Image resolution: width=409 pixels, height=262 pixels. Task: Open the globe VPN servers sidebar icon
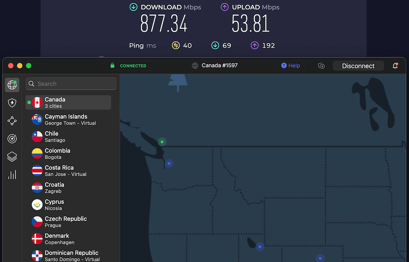(x=12, y=85)
